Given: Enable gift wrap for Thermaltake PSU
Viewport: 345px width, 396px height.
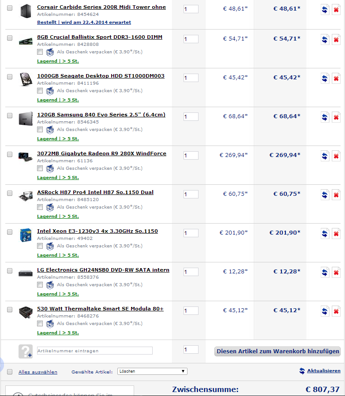Looking at the screenshot, I should (40, 324).
